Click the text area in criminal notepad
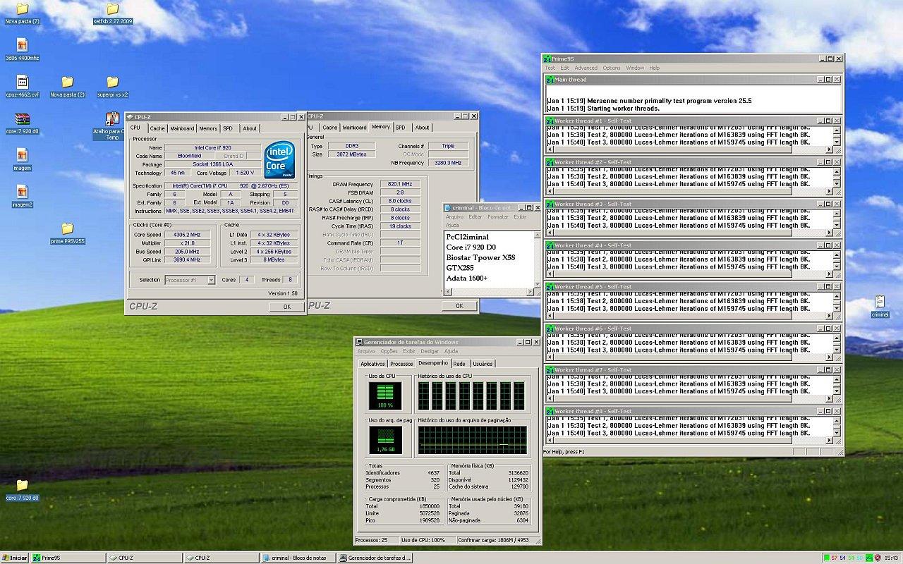903x564 pixels. click(x=488, y=259)
